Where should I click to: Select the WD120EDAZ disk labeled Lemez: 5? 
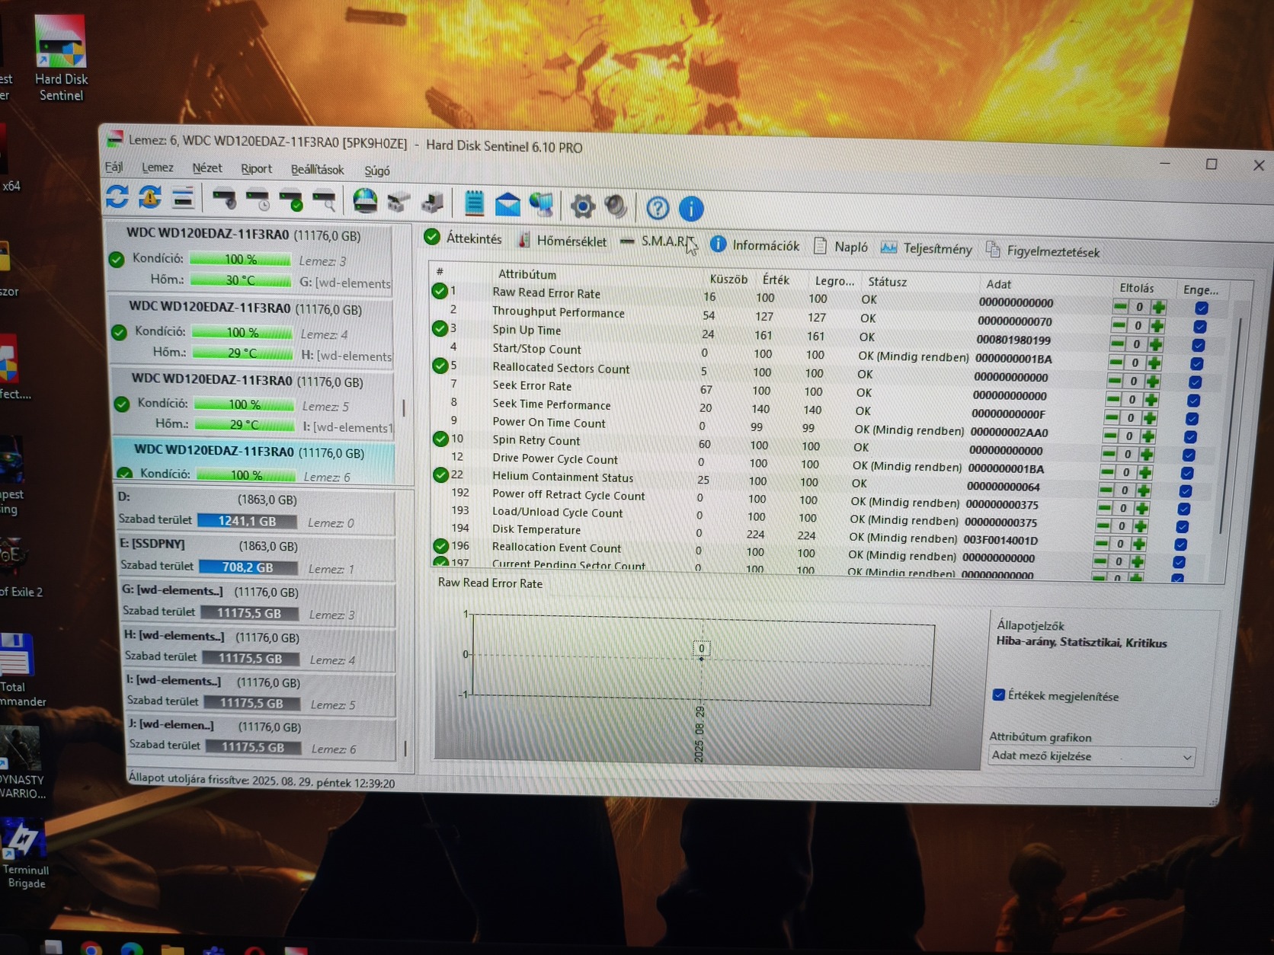click(x=254, y=403)
